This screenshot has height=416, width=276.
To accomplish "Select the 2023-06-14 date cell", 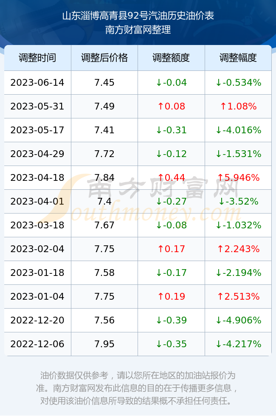I will pyautogui.click(x=37, y=82).
